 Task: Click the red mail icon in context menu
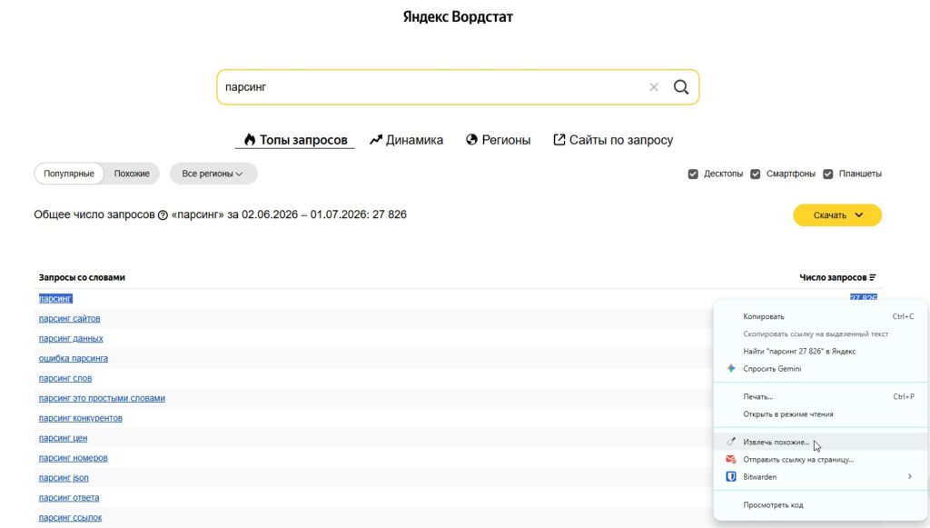[x=731, y=459]
